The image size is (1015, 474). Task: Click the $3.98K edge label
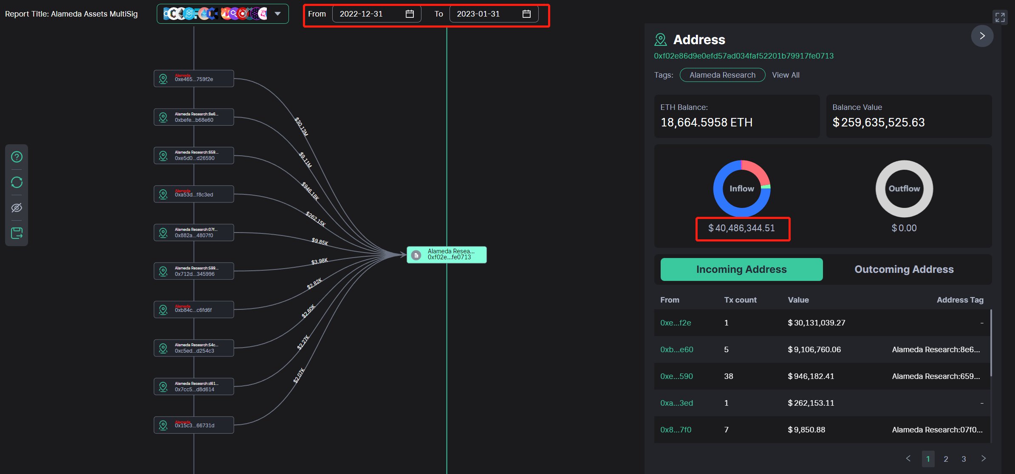319,261
